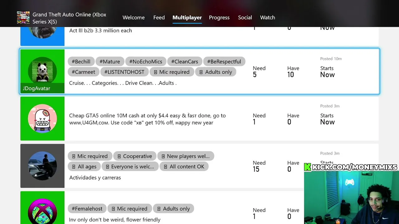399x224 pixels.
Task: Select the #NoEchoMics tag
Action: pos(146,62)
